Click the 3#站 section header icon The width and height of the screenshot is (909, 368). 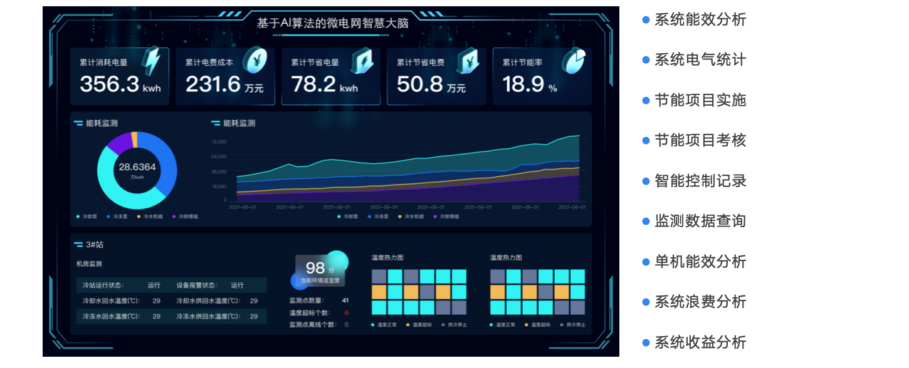78,245
